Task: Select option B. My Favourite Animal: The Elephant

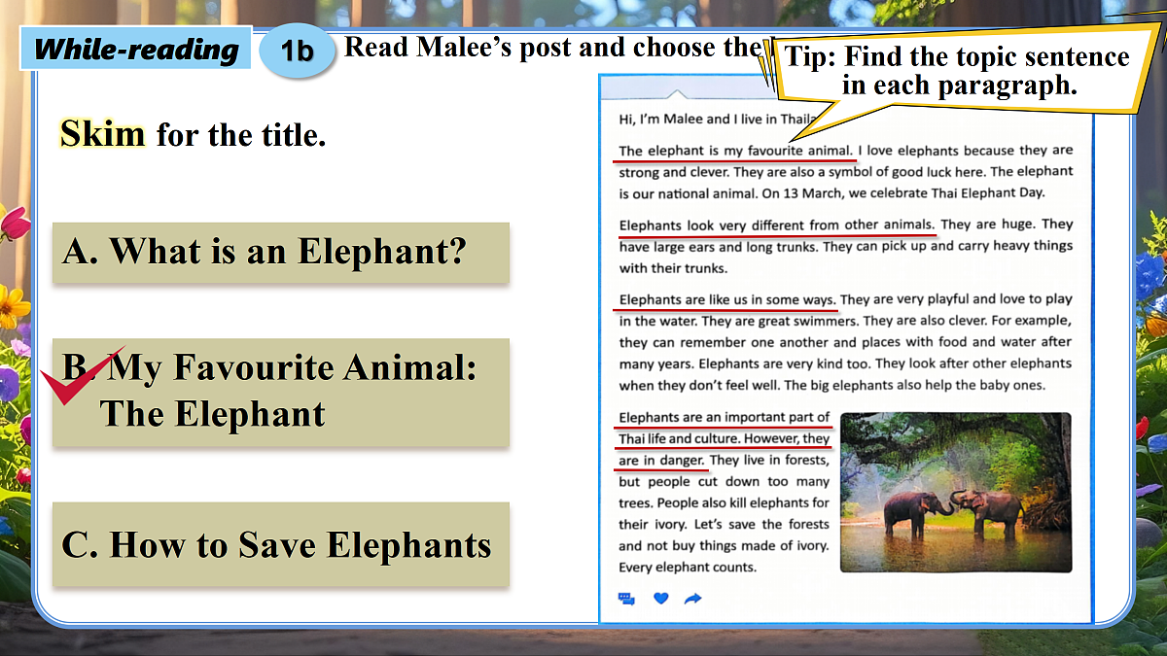Action: 281,393
